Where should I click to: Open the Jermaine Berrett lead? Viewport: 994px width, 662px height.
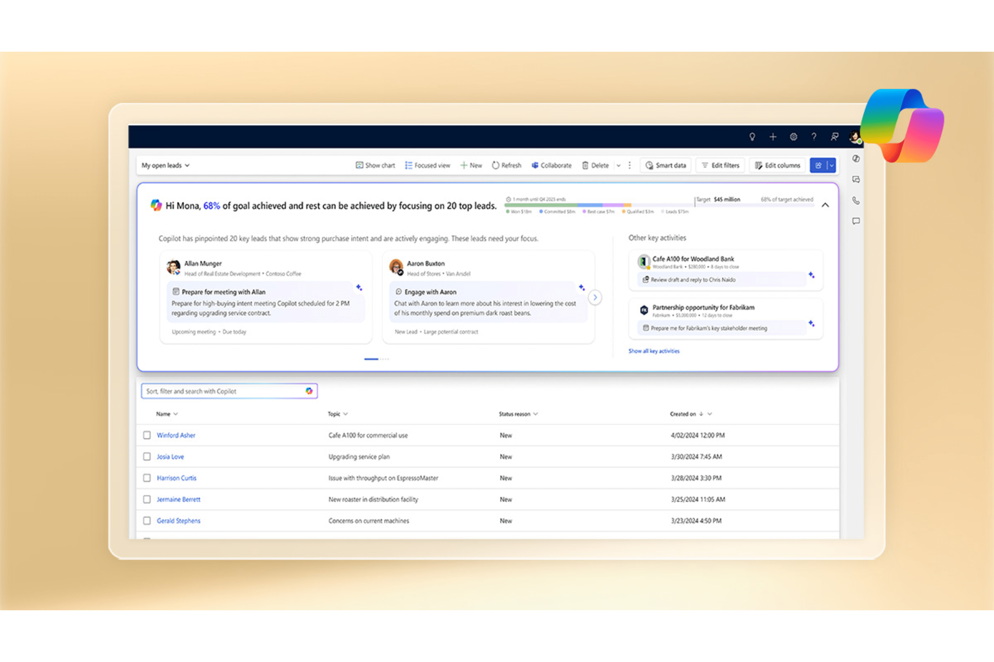click(x=178, y=499)
